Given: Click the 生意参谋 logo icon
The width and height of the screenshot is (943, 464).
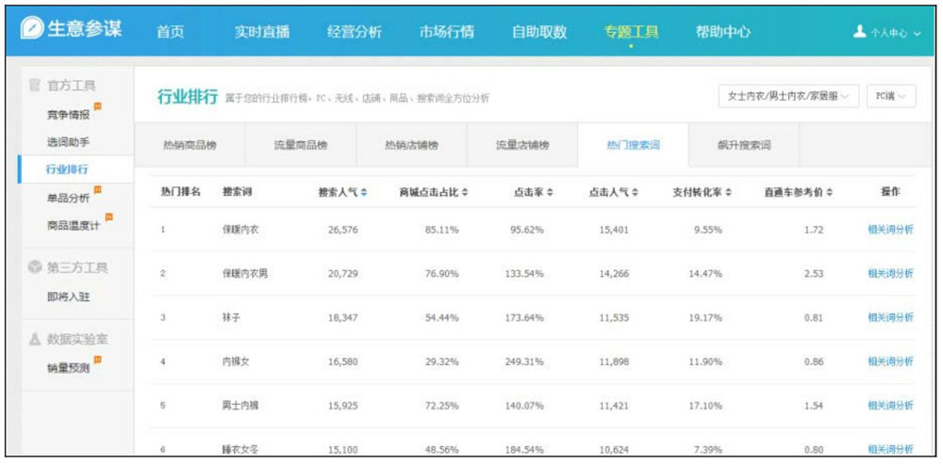Looking at the screenshot, I should (35, 29).
